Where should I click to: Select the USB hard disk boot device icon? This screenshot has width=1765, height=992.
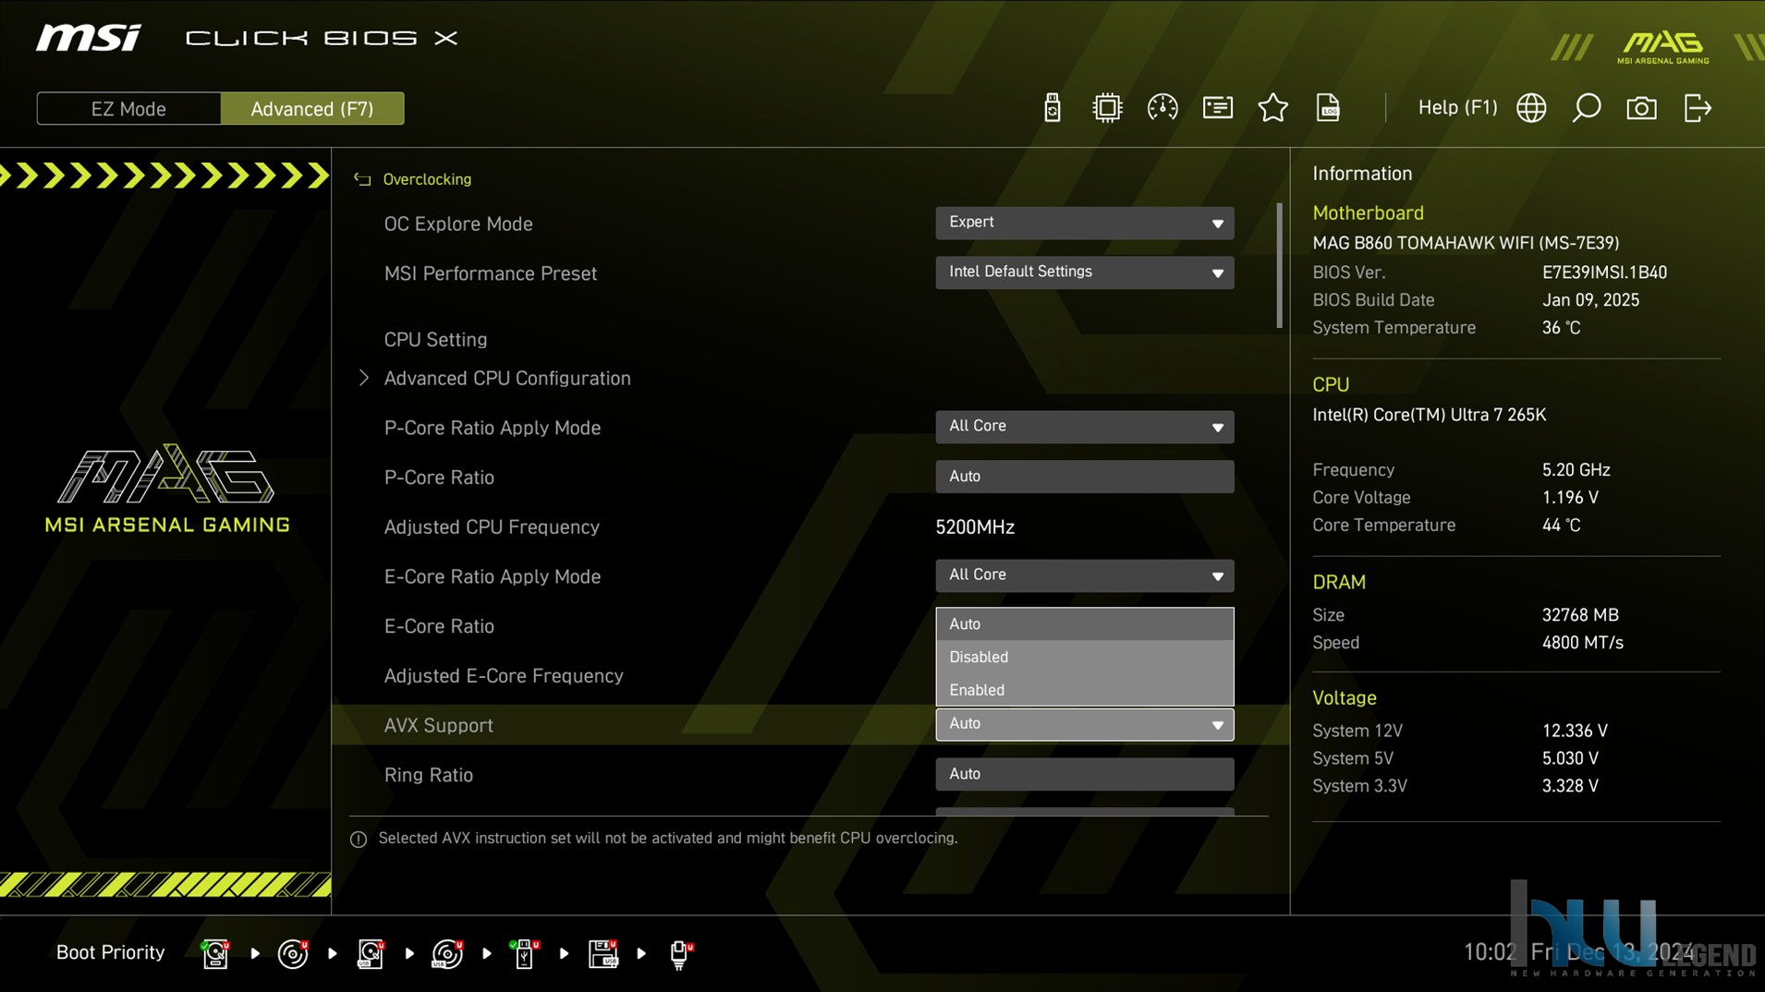click(x=371, y=953)
